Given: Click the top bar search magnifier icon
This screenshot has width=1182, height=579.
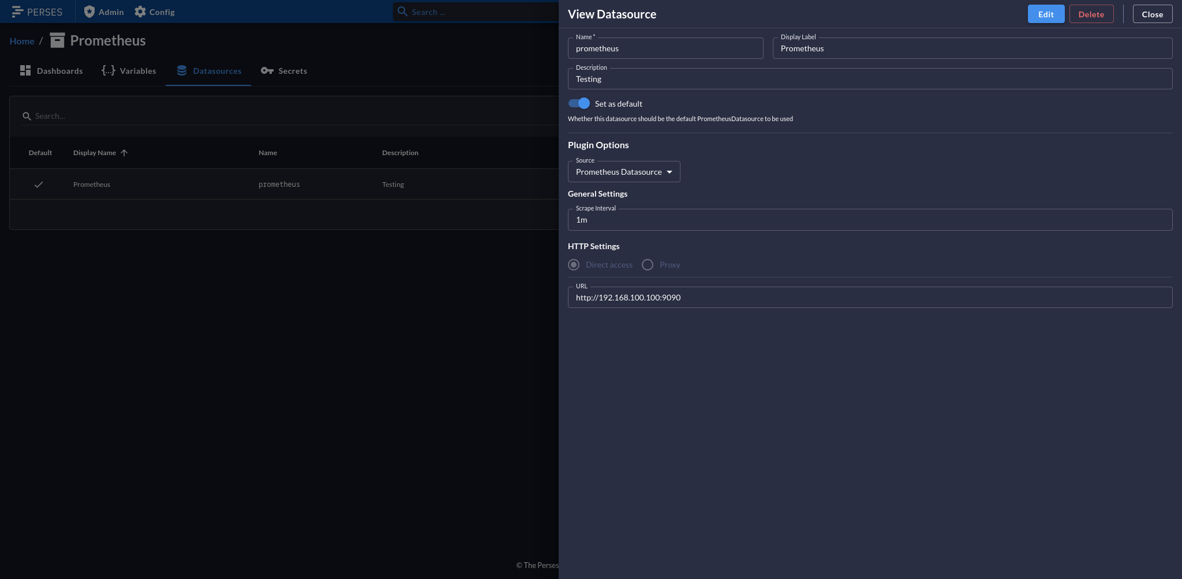Looking at the screenshot, I should coord(403,12).
